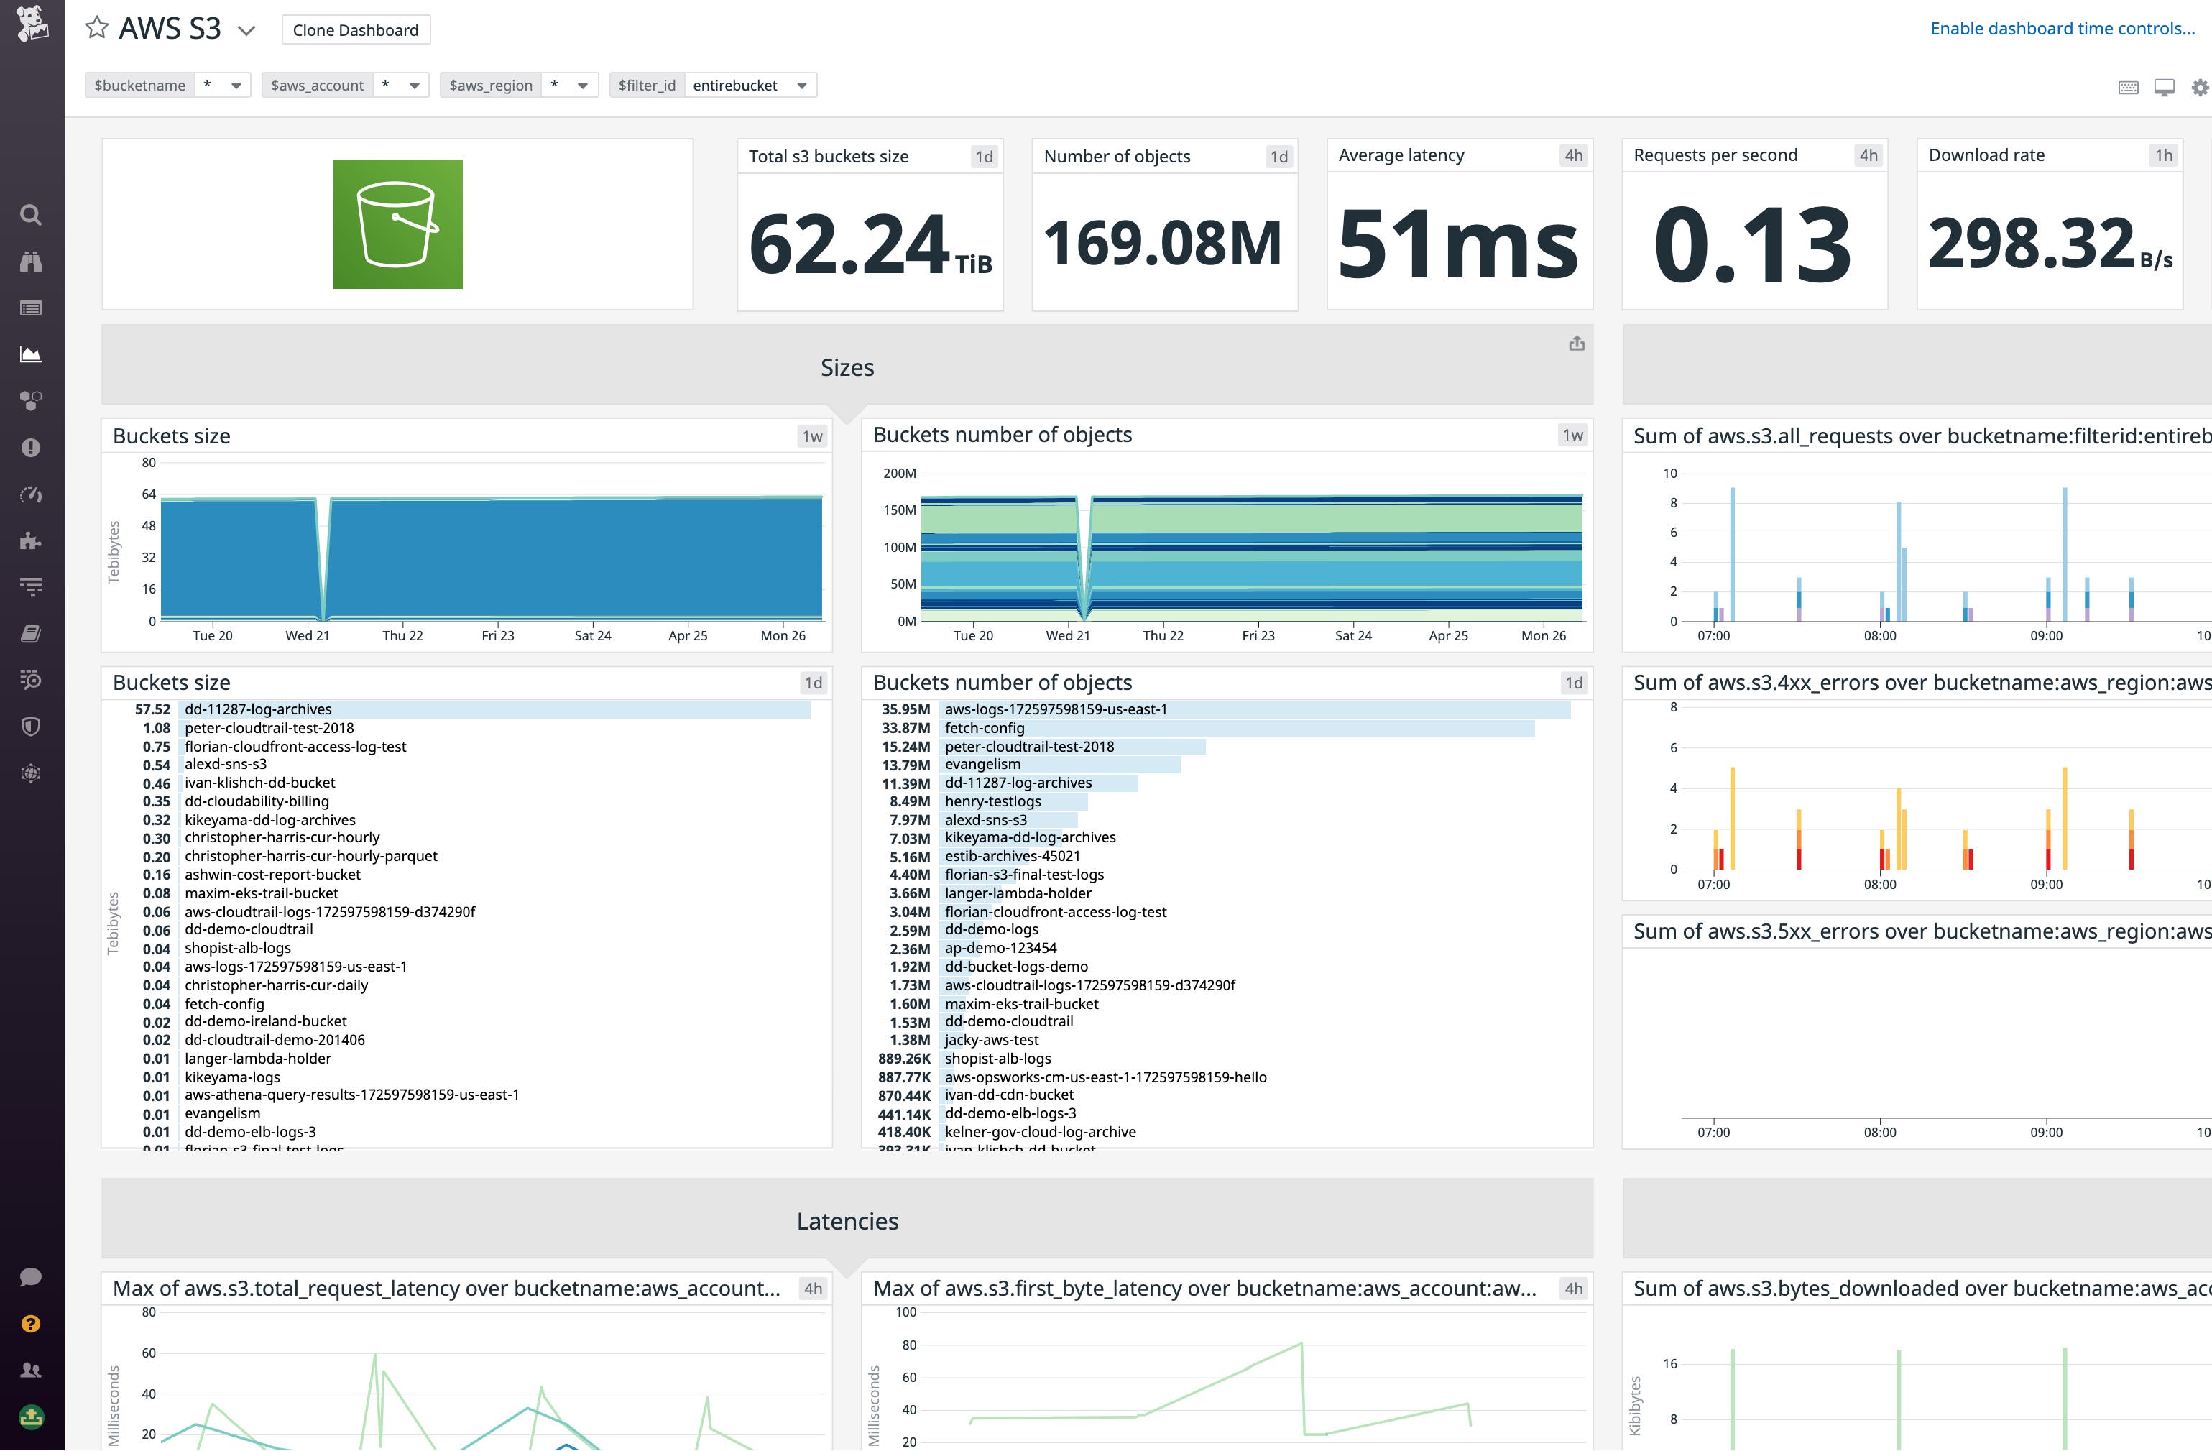Enter TV mode with the monitor icon
Image resolution: width=2212 pixels, height=1451 pixels.
pyautogui.click(x=2165, y=86)
